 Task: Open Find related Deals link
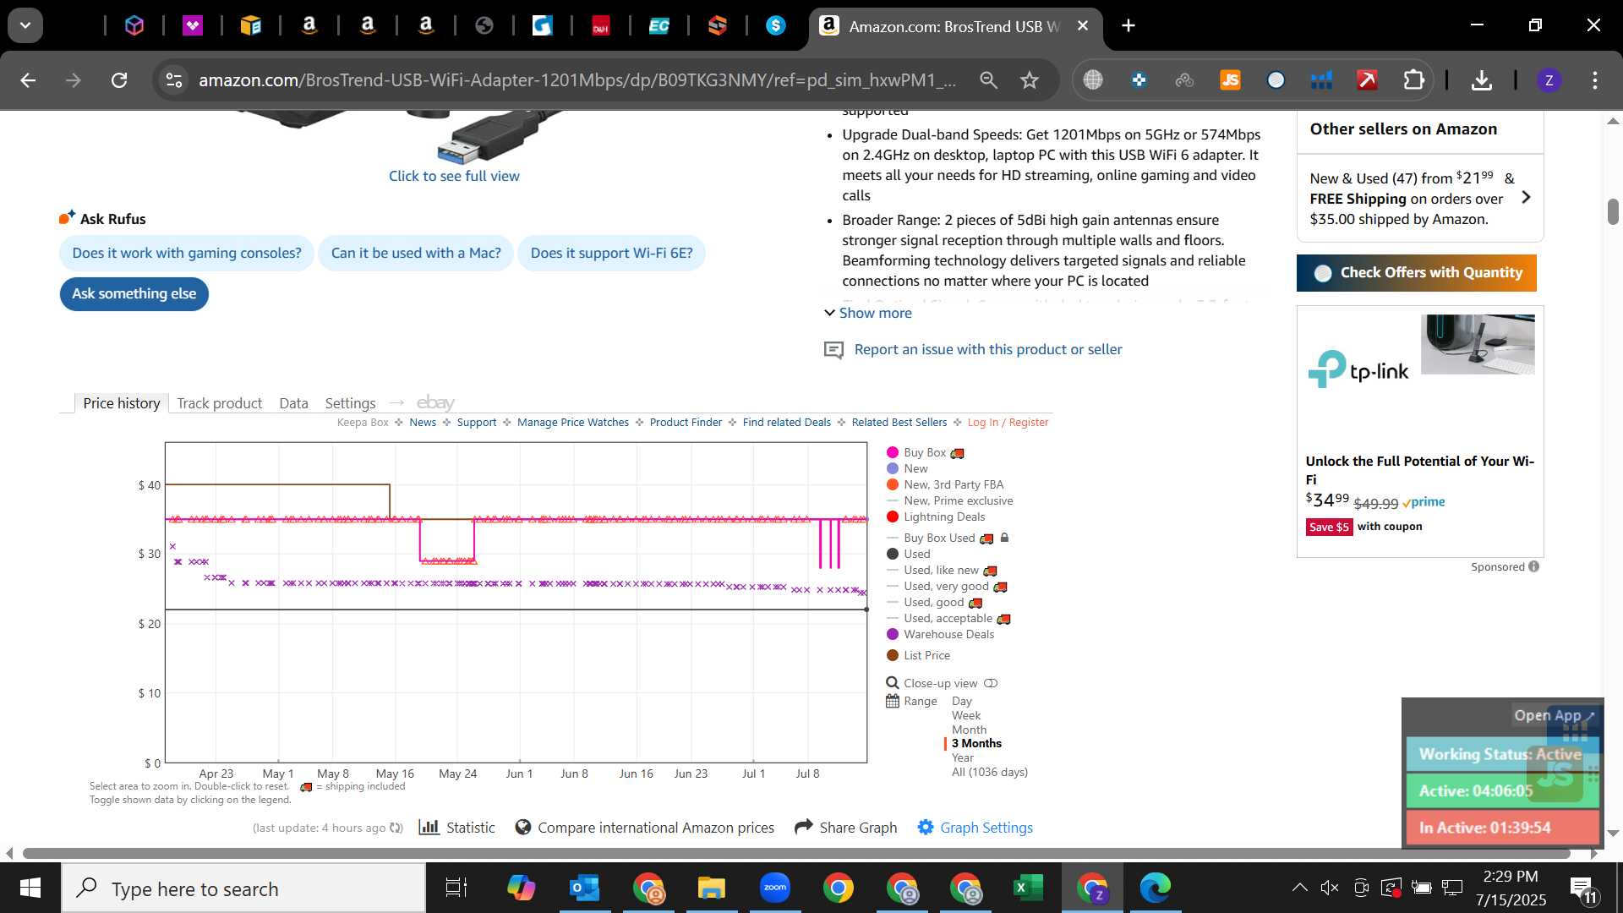point(786,423)
